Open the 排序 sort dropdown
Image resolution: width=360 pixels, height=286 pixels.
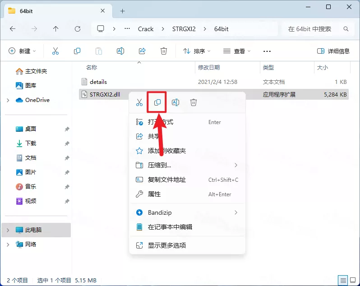198,51
